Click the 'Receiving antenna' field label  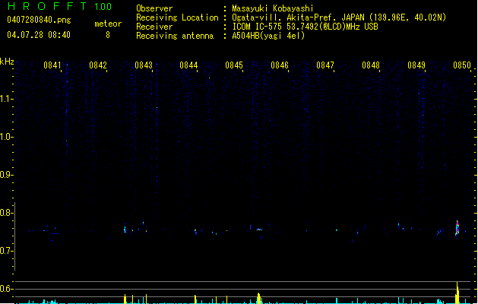click(x=175, y=36)
